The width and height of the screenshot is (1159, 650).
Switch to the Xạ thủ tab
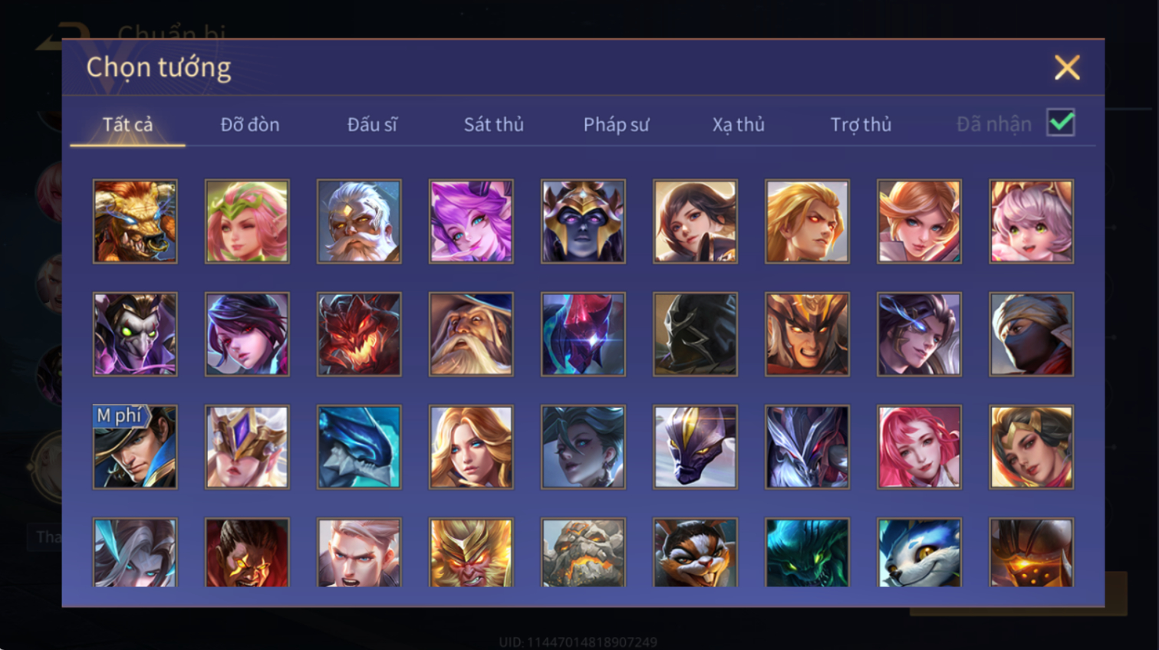tap(738, 124)
